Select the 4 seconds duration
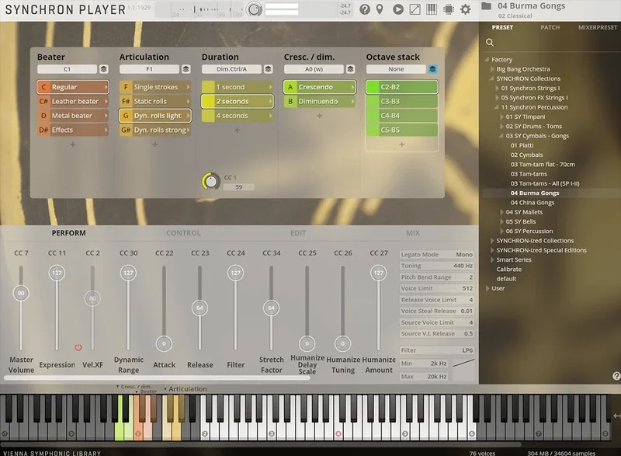 (238, 116)
